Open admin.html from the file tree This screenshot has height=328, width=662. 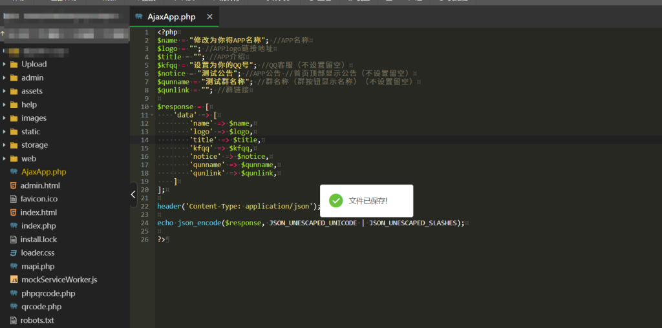point(40,185)
